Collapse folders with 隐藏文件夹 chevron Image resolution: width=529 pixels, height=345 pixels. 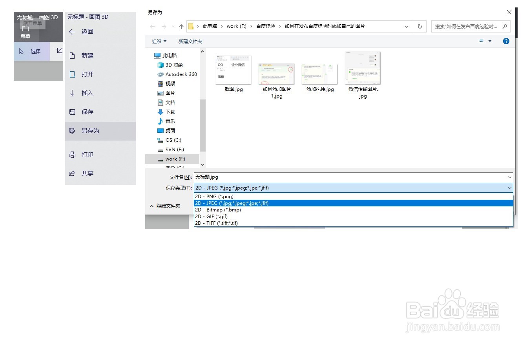(x=152, y=206)
